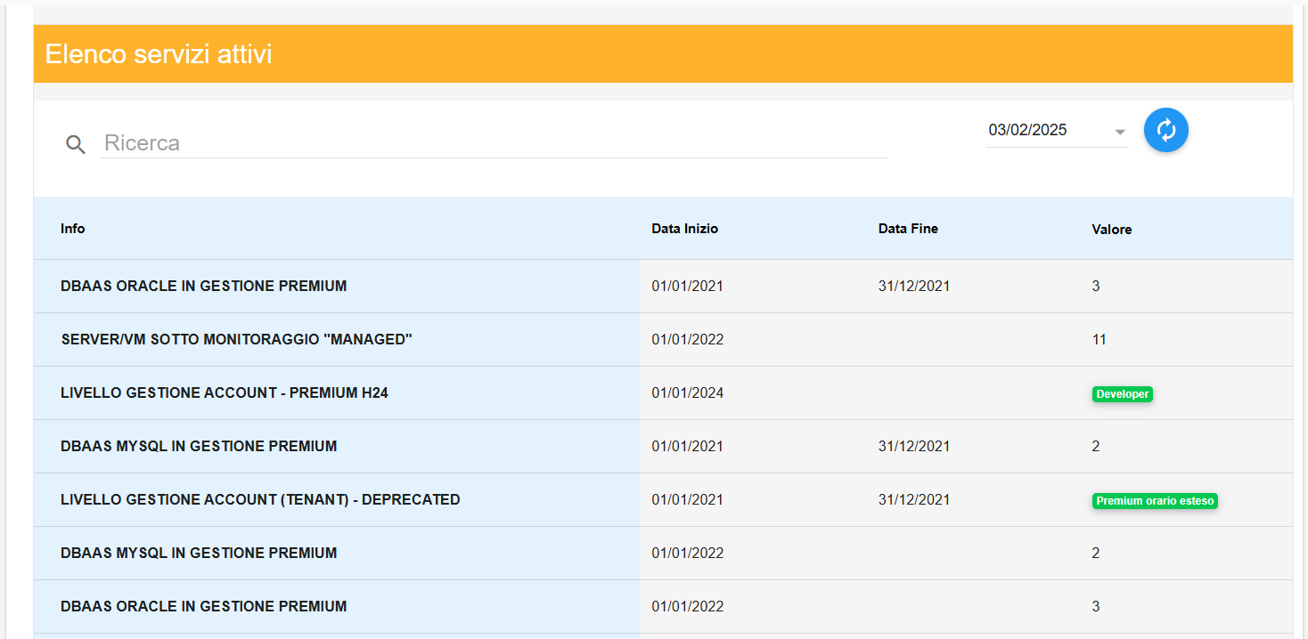Click the Data Fine column header

click(x=908, y=229)
